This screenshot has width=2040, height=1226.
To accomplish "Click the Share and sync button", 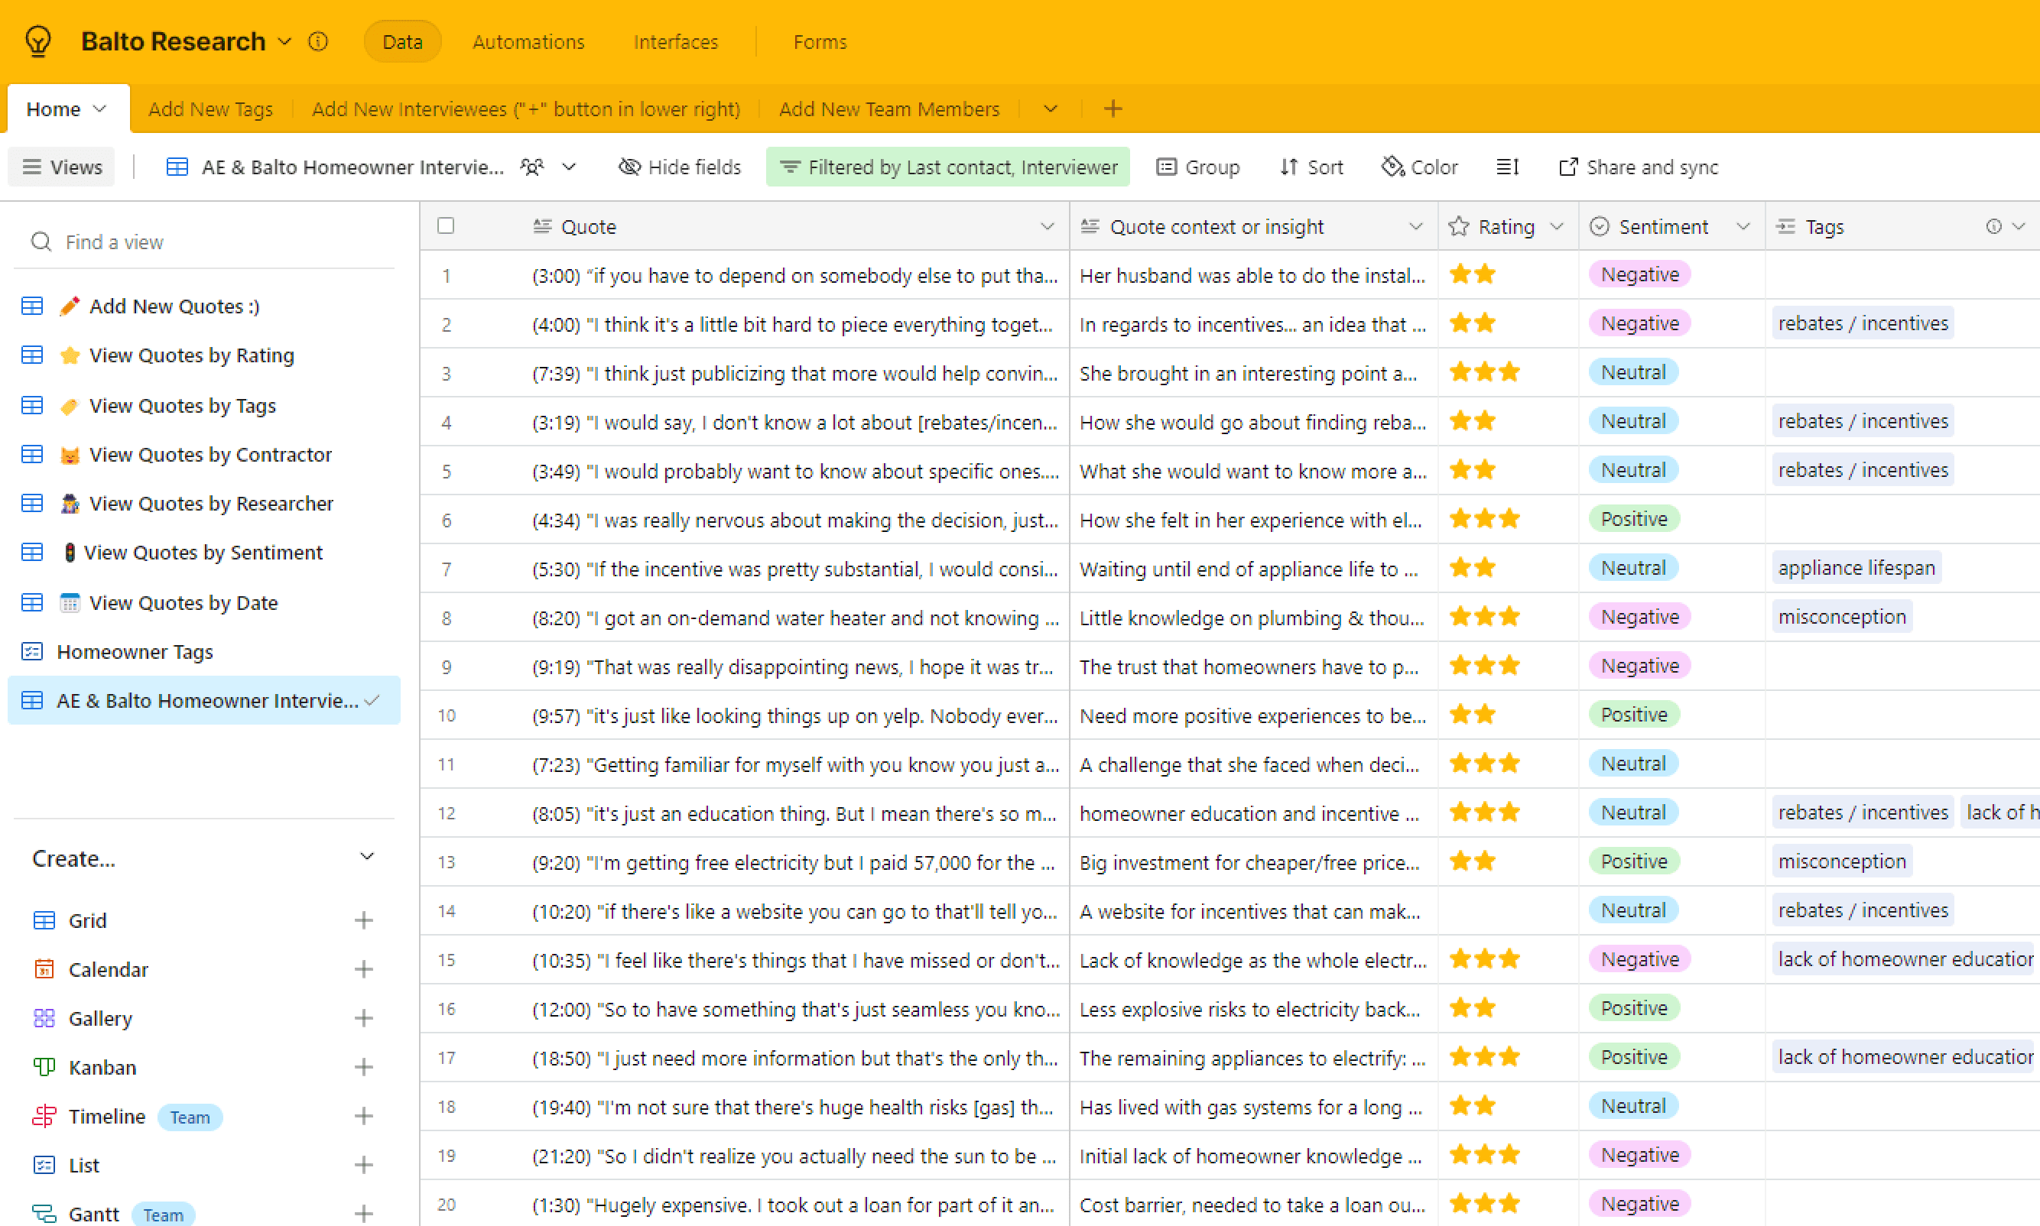I will click(x=1638, y=167).
